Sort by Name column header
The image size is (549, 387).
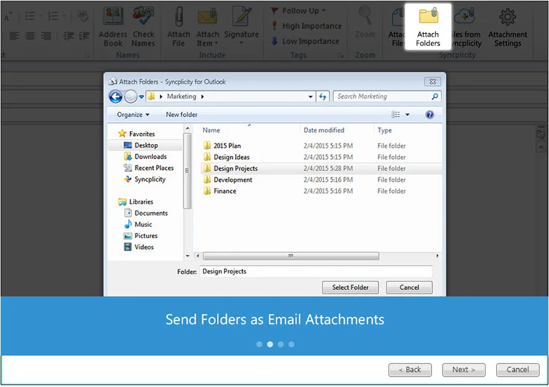(211, 130)
